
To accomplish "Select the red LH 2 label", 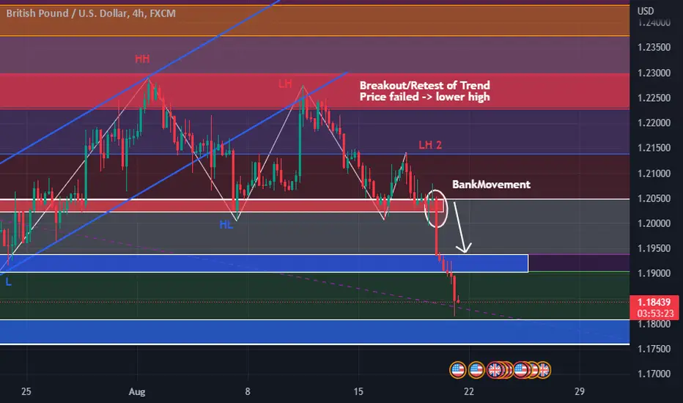I will pyautogui.click(x=430, y=144).
